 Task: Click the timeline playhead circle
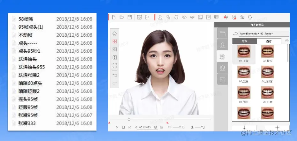[129, 120]
